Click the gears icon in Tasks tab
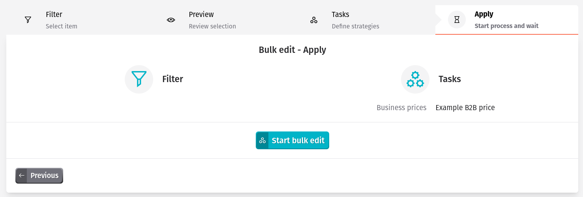Screen dimensions: 583x197 pyautogui.click(x=314, y=20)
